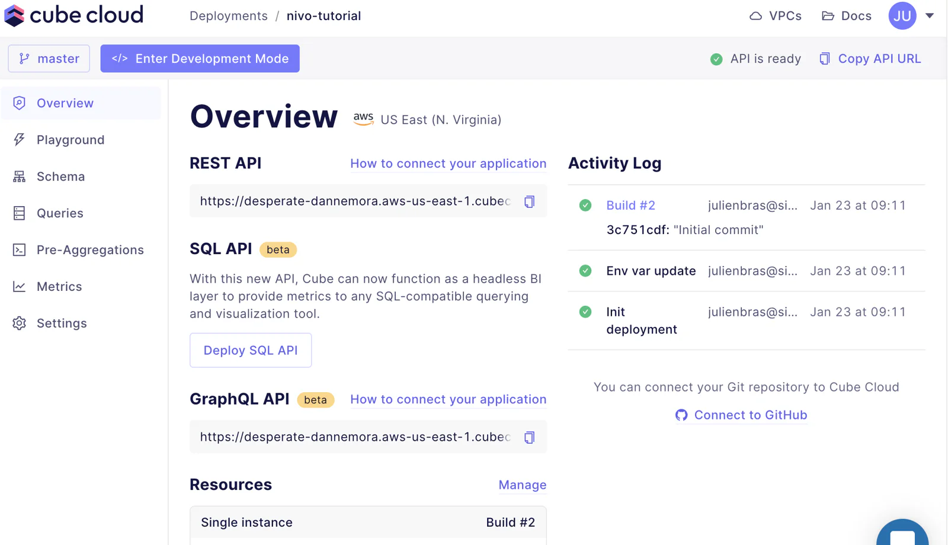Click the Deploy SQL API button
948x545 pixels.
point(251,350)
